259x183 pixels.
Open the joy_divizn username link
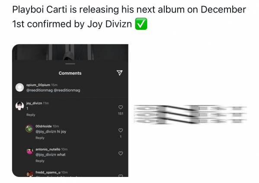(34, 103)
